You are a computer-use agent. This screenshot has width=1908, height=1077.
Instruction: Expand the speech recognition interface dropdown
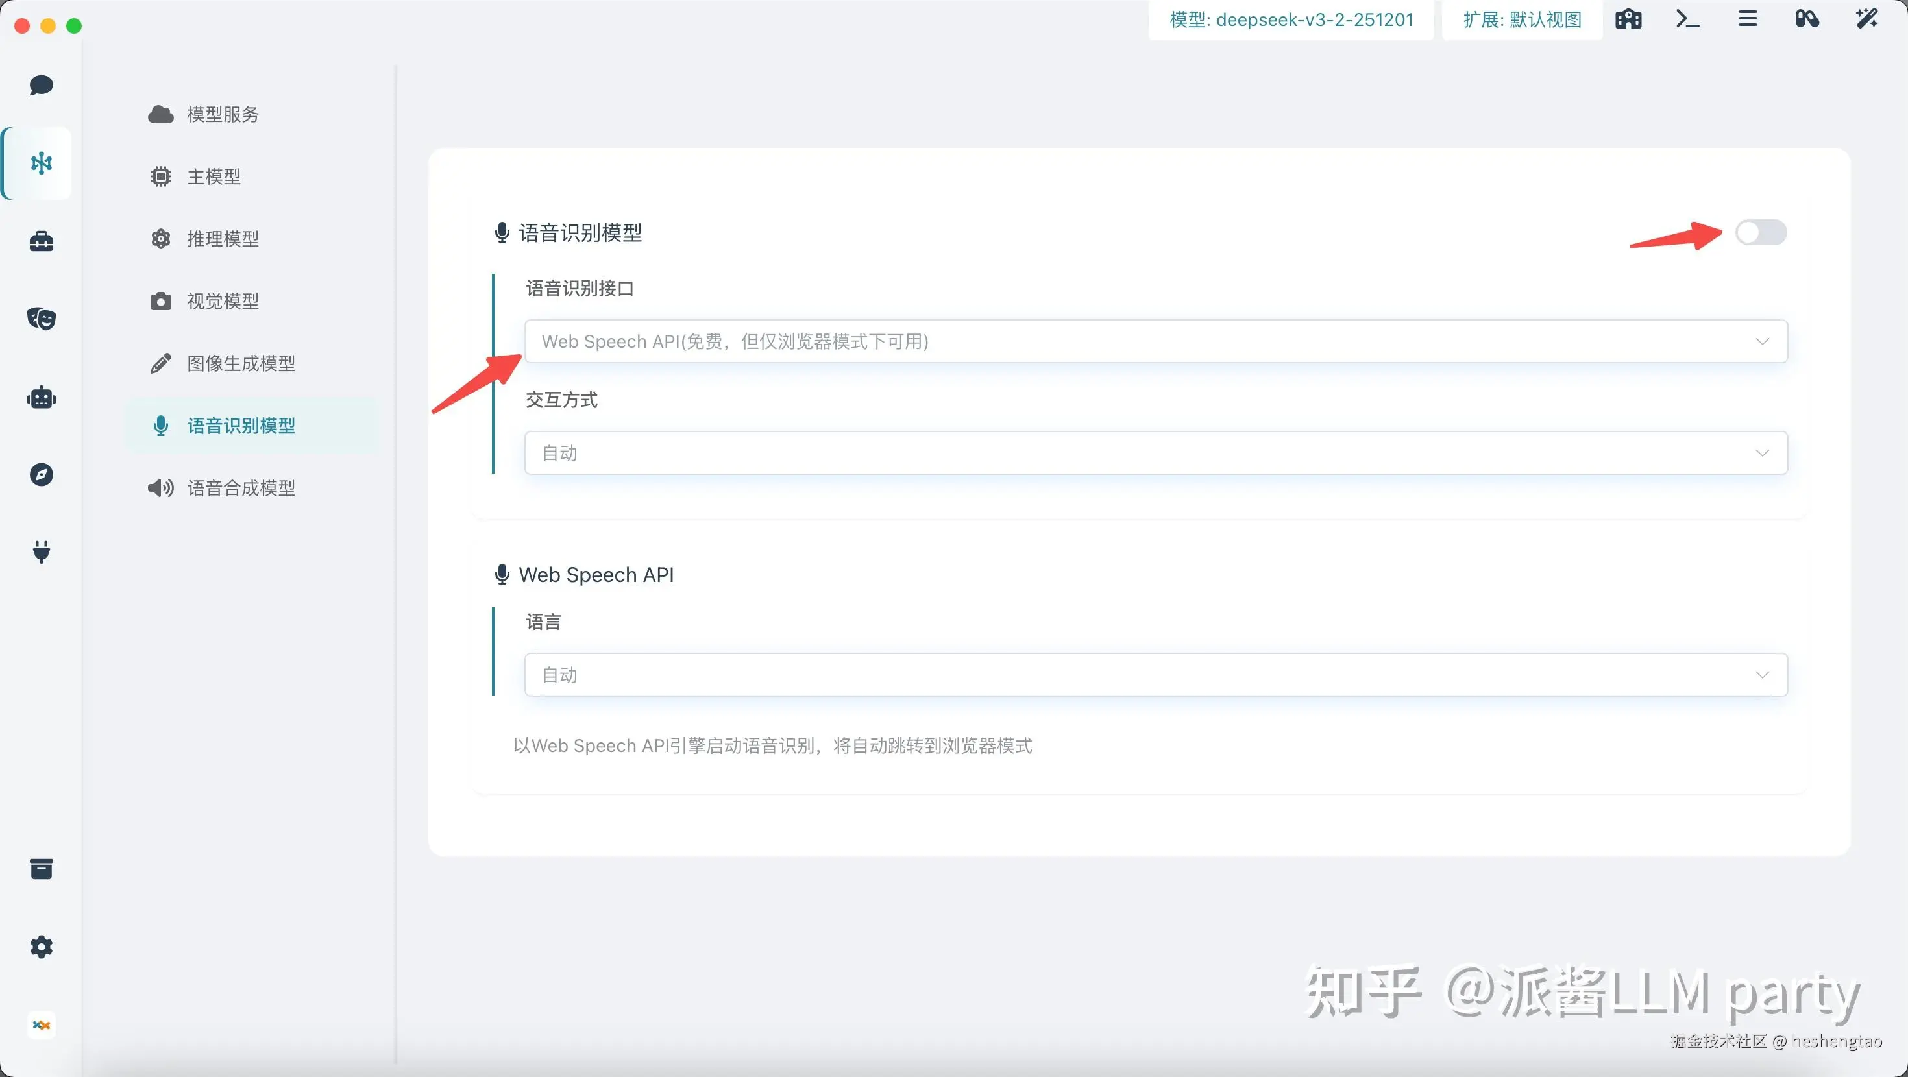point(1155,341)
